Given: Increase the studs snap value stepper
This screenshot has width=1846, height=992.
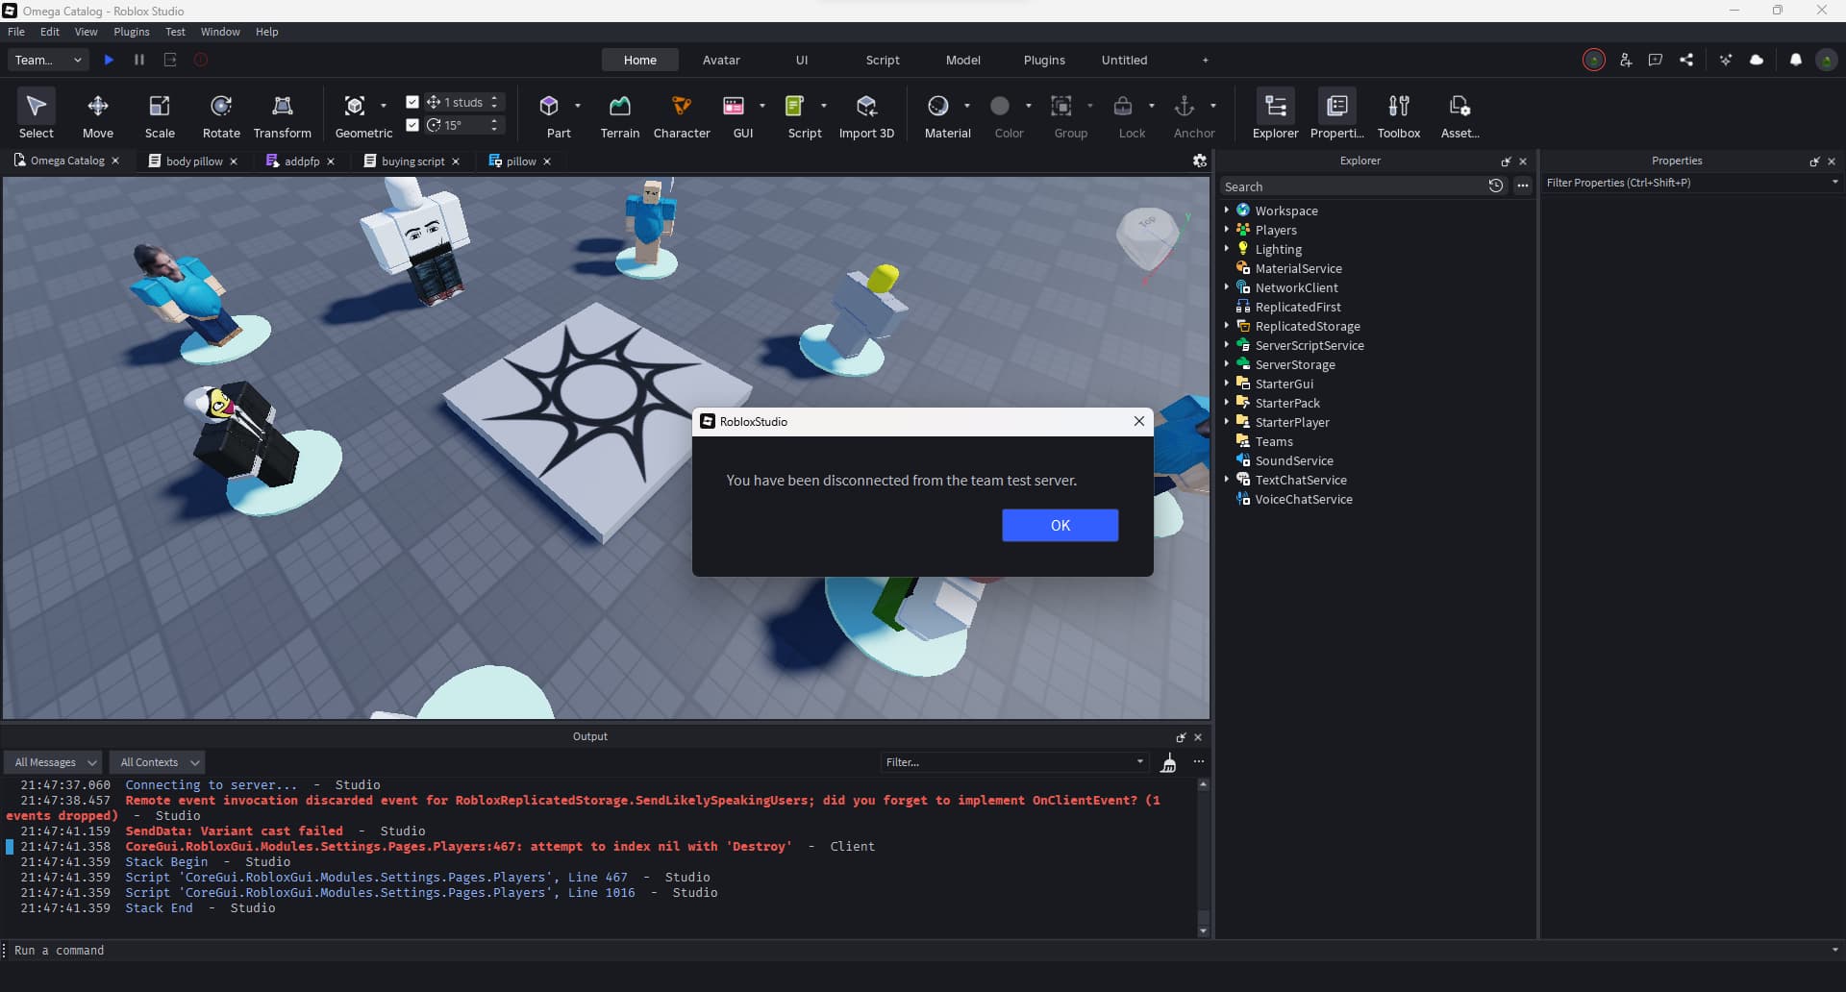Looking at the screenshot, I should (x=494, y=98).
